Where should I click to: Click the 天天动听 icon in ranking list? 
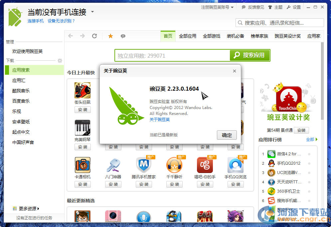pos(271,182)
